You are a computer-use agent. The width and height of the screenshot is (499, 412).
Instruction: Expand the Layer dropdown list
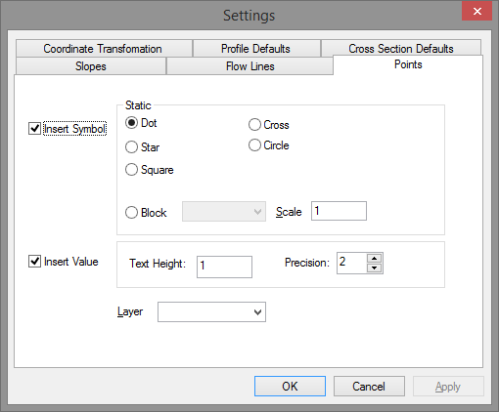pos(211,312)
